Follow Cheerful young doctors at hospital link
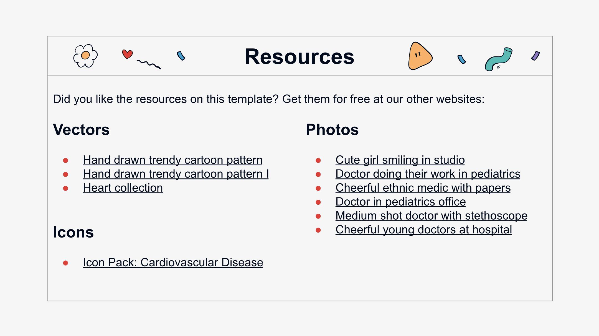The image size is (599, 336). tap(424, 230)
